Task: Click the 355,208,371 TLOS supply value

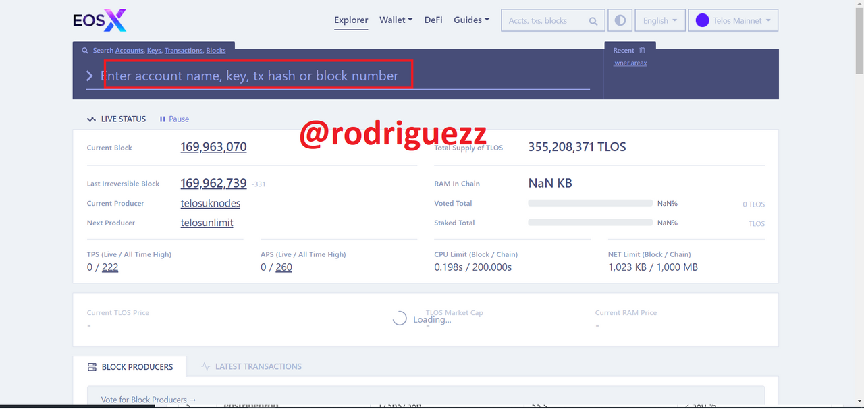Action: (x=577, y=147)
